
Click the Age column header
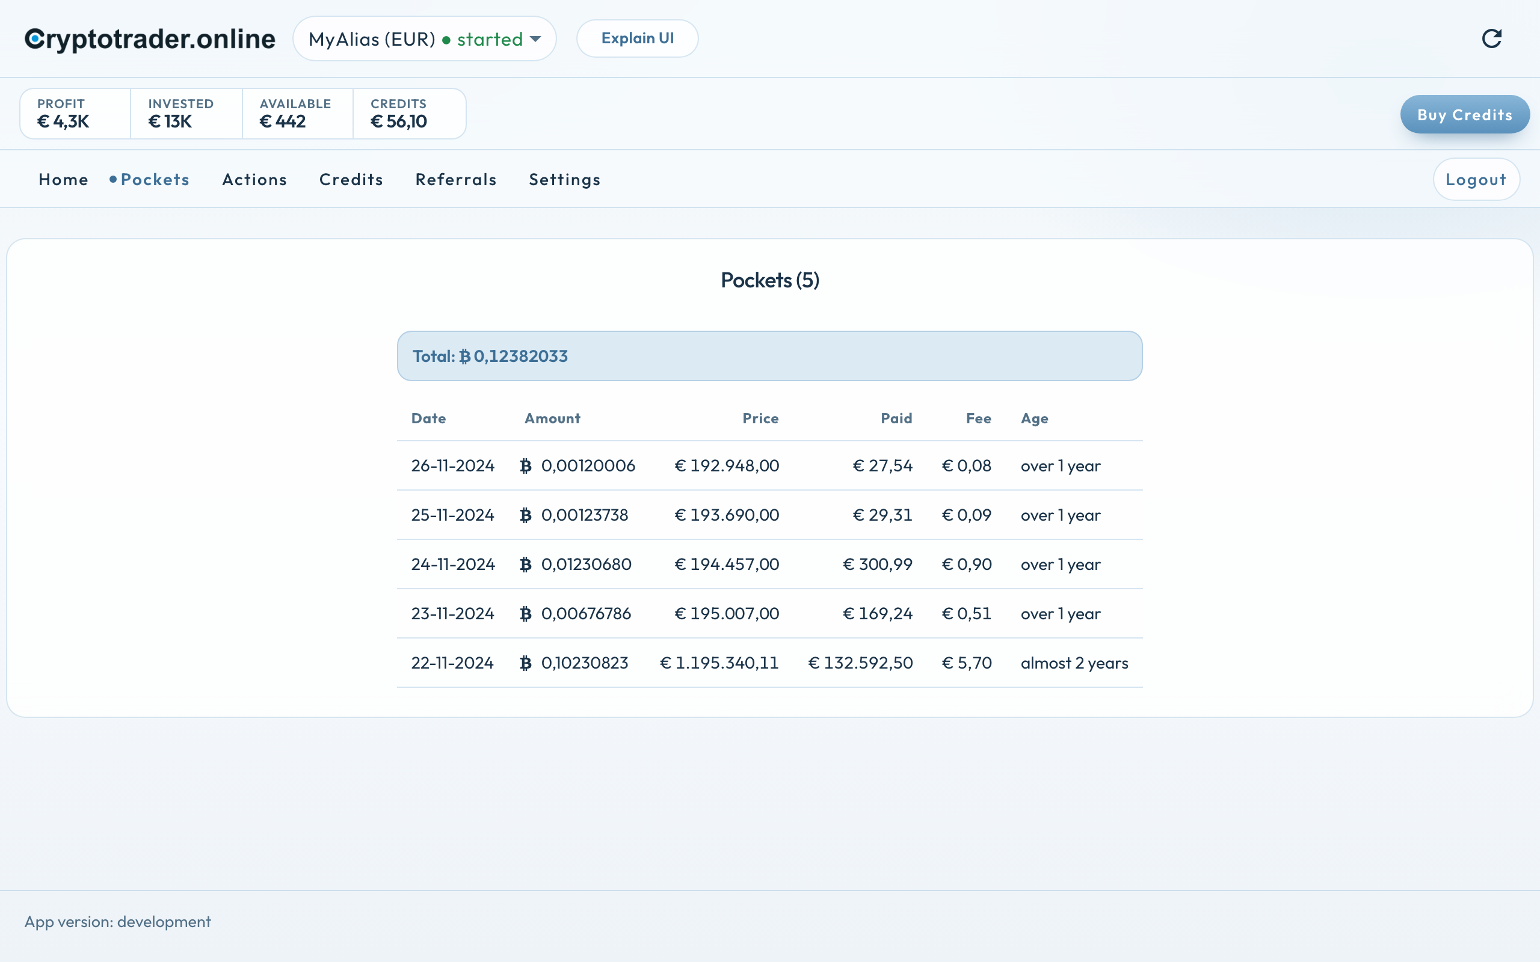click(1035, 418)
